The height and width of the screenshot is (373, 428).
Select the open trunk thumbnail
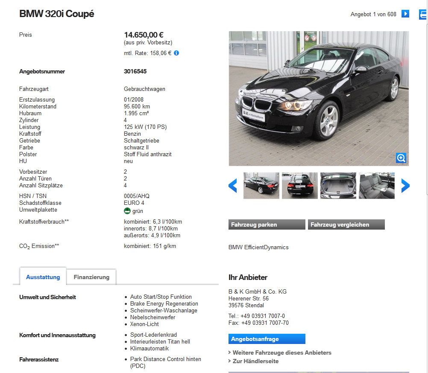click(338, 185)
